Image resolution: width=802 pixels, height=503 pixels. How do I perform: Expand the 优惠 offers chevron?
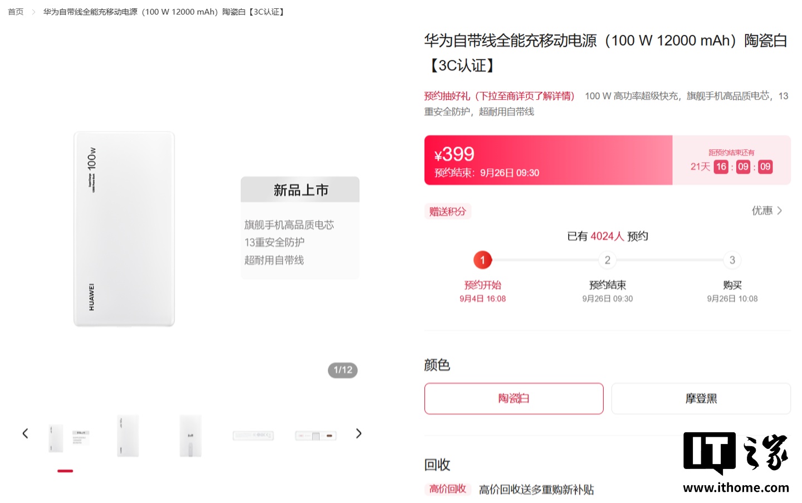click(779, 211)
